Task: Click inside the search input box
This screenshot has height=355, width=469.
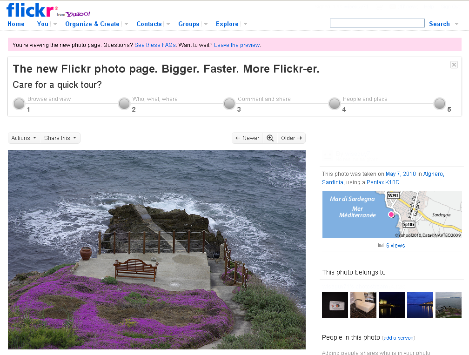Action: click(377, 22)
